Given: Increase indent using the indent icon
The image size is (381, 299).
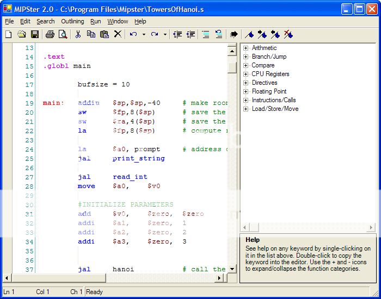Looking at the screenshot, I should [190, 34].
